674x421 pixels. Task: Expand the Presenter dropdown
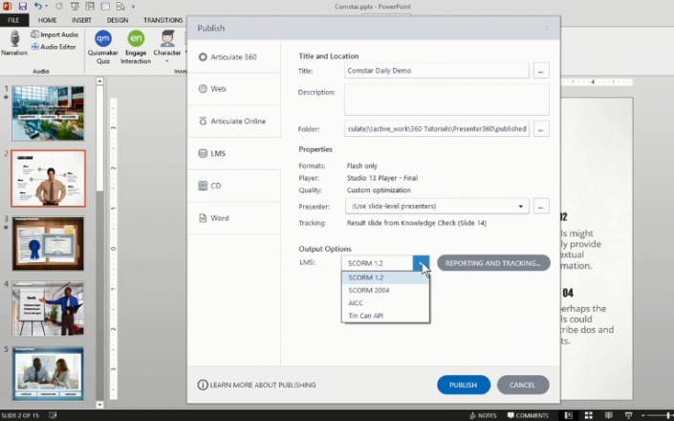pos(437,206)
